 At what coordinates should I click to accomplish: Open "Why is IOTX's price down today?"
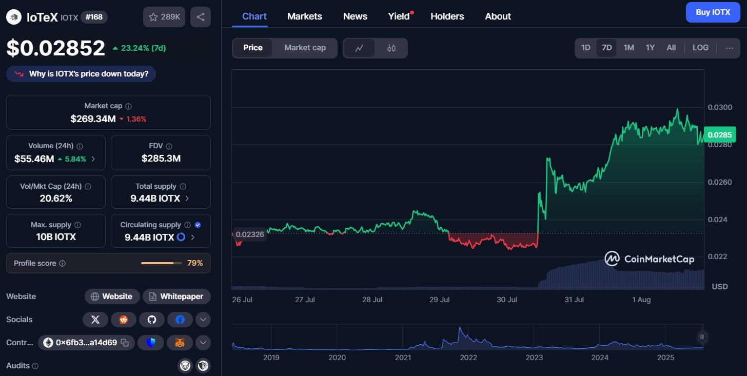pyautogui.click(x=81, y=73)
